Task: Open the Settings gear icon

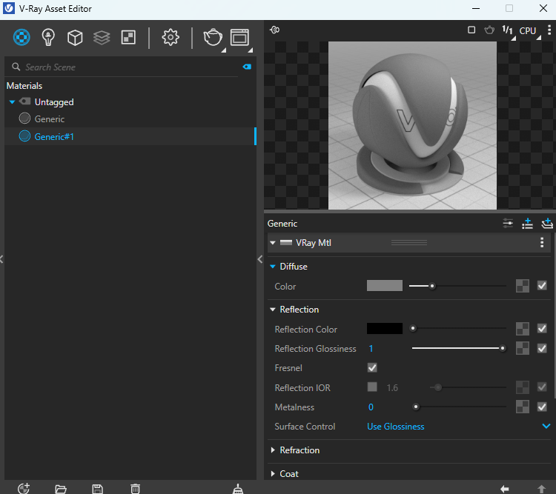Action: click(x=171, y=37)
